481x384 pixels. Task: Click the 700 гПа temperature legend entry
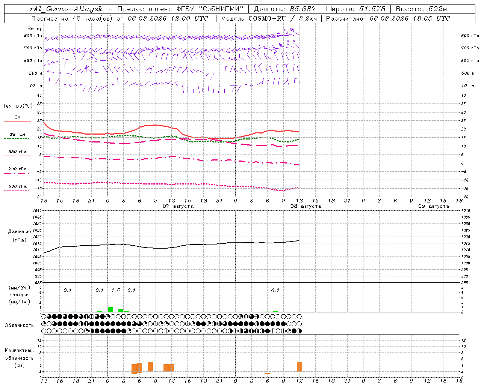click(x=17, y=171)
